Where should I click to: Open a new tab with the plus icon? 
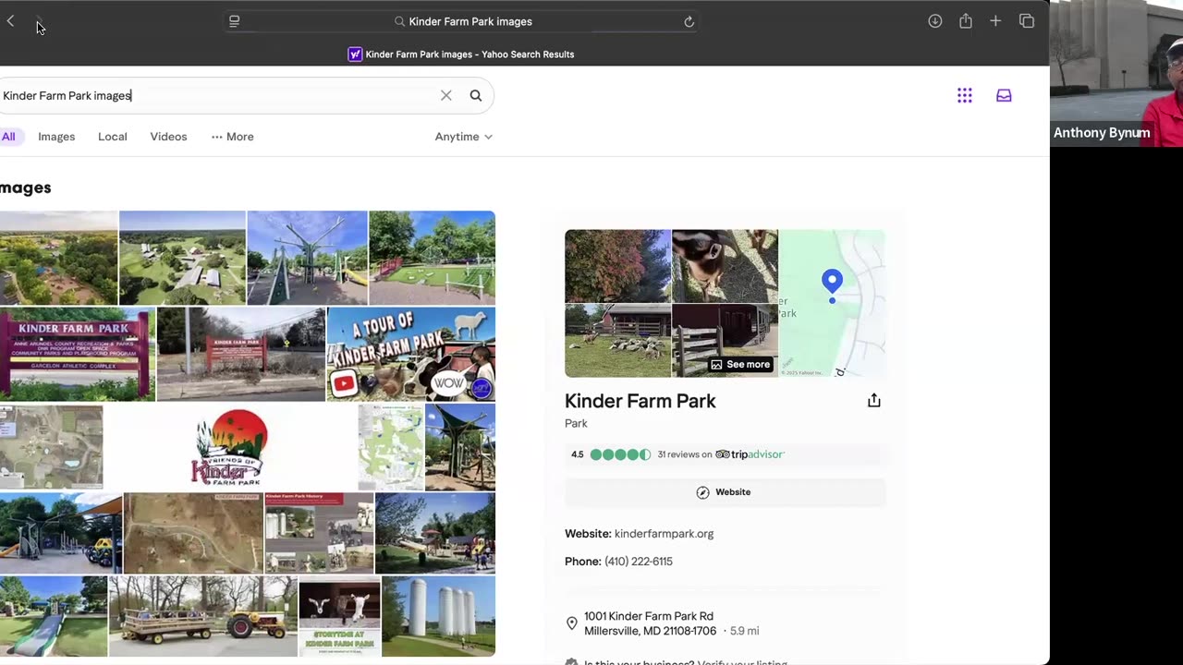[x=995, y=21]
